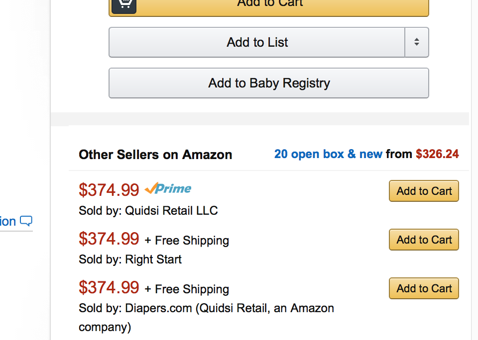The image size is (478, 340).
Task: Add the Right Start offer to cart
Action: [x=424, y=240]
